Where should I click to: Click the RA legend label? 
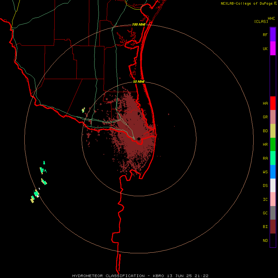[x=265, y=158]
